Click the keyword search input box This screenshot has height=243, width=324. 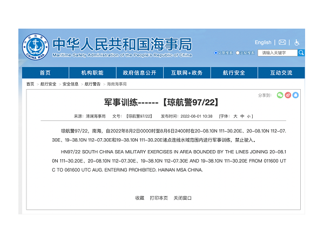(277, 53)
